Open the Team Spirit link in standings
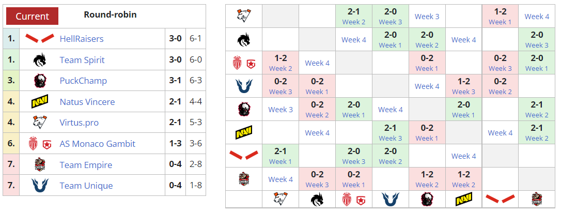Image resolution: width=561 pixels, height=212 pixels. coord(82,60)
